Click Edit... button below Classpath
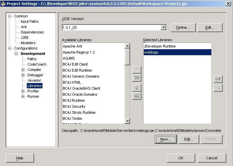The width and height of the screenshot is (233, 166). pyautogui.click(x=189, y=139)
